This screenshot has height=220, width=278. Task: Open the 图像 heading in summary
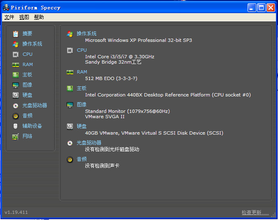pos(81,104)
